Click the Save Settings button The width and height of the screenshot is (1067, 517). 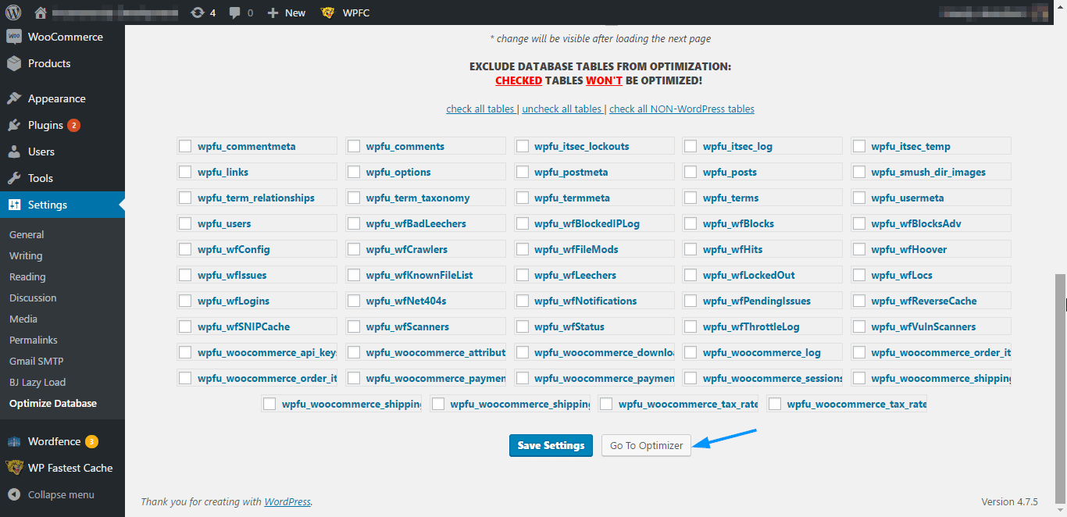click(551, 445)
